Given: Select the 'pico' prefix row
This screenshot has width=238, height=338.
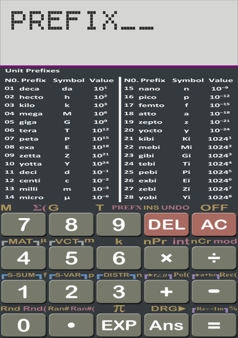Looking at the screenshot, I should pos(177,97).
